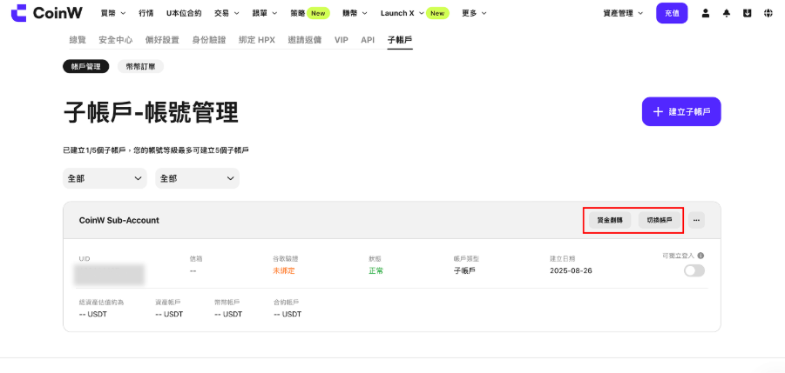The height and width of the screenshot is (373, 785).
Task: Open the second 全部 filter dropdown
Action: click(x=197, y=178)
